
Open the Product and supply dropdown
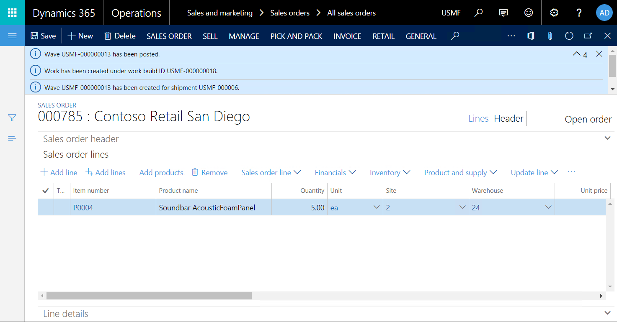tap(460, 172)
